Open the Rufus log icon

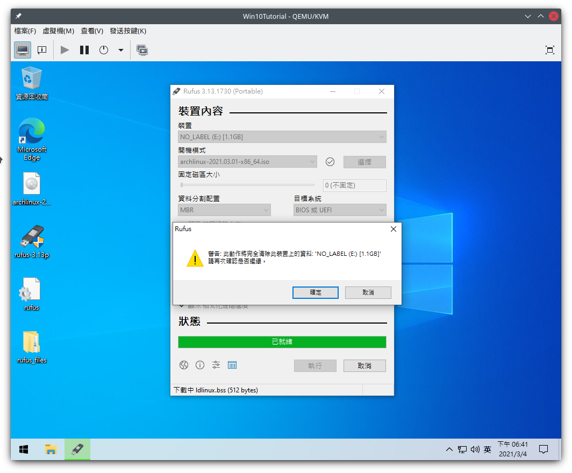[x=232, y=365]
